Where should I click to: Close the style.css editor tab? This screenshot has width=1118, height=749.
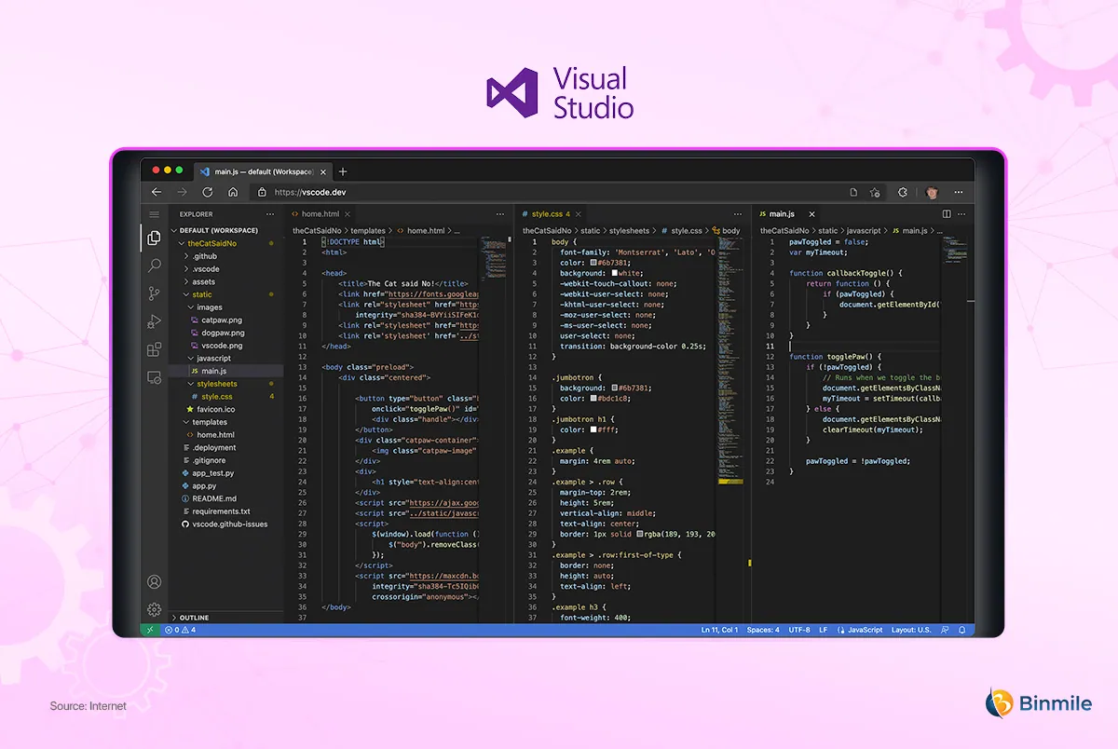(580, 214)
